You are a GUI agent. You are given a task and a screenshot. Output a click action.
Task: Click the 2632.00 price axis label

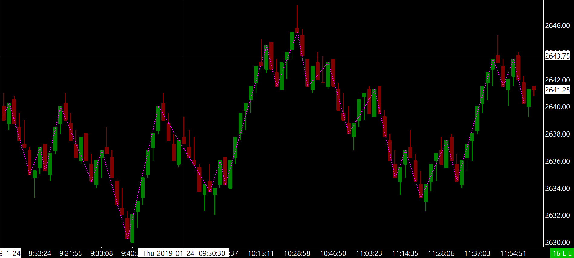point(557,215)
